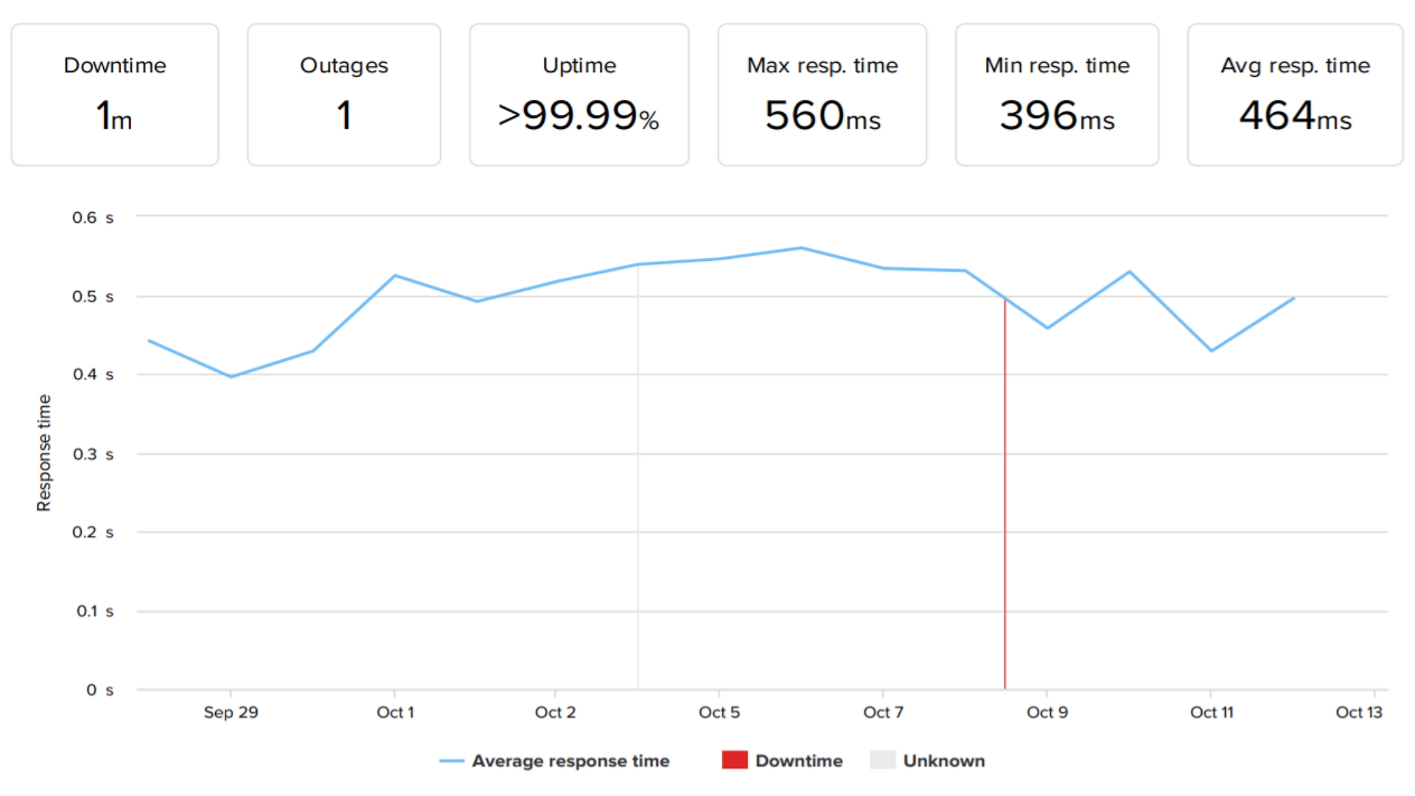Click the Avg resp. time 464ms card
Screen dimensions: 1415x796
click(x=1295, y=95)
